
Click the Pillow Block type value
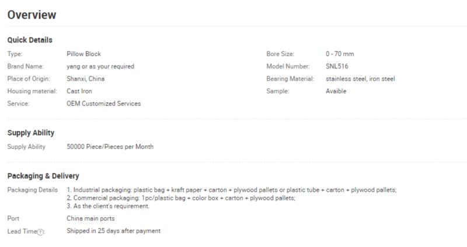tap(83, 54)
